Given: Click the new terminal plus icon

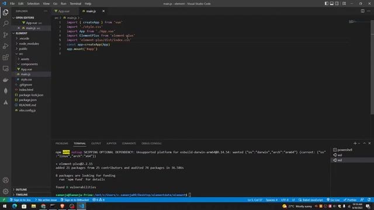Looking at the screenshot, I should pyautogui.click(x=355, y=143).
